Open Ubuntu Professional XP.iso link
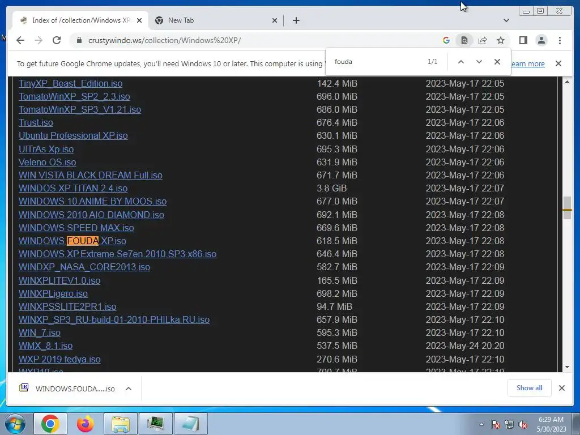The image size is (580, 435). point(73,135)
